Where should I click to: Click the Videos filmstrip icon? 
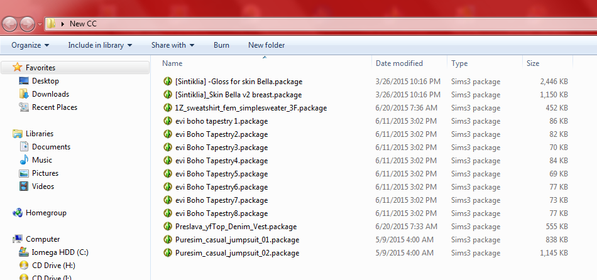pos(24,186)
